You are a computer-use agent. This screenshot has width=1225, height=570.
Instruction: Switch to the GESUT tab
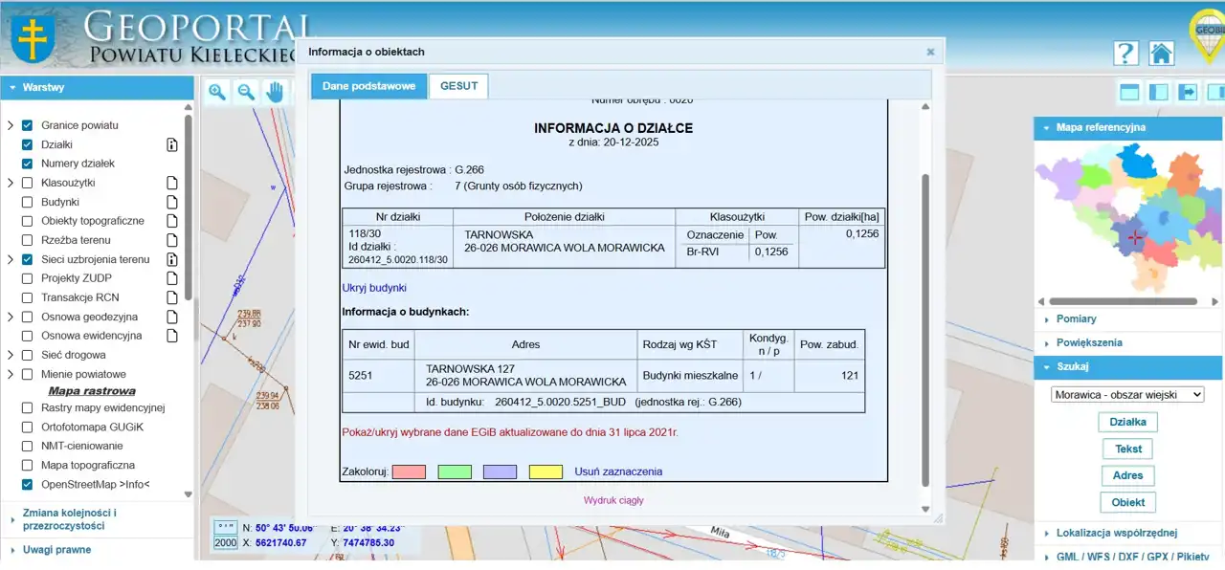(458, 86)
